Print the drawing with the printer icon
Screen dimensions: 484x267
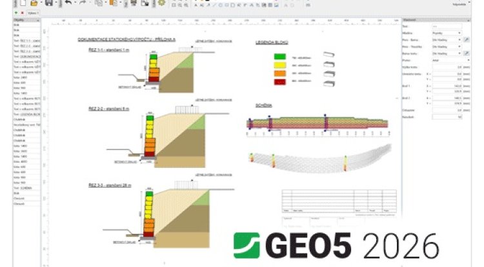point(134,3)
